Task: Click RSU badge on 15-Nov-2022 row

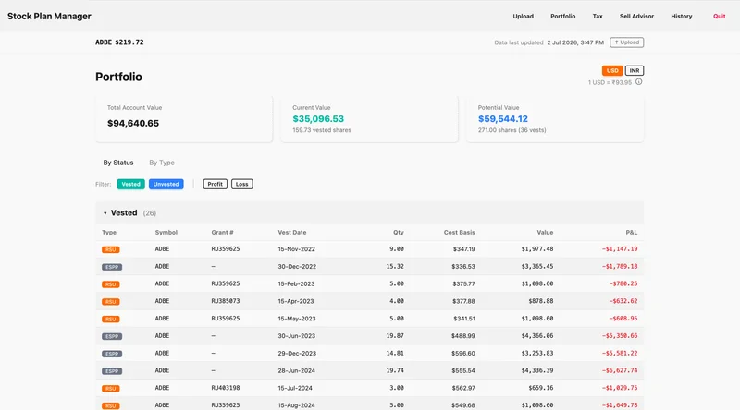Action: (111, 249)
